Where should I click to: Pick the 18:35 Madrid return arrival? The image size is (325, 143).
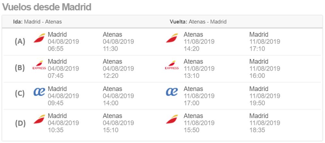tap(257, 130)
